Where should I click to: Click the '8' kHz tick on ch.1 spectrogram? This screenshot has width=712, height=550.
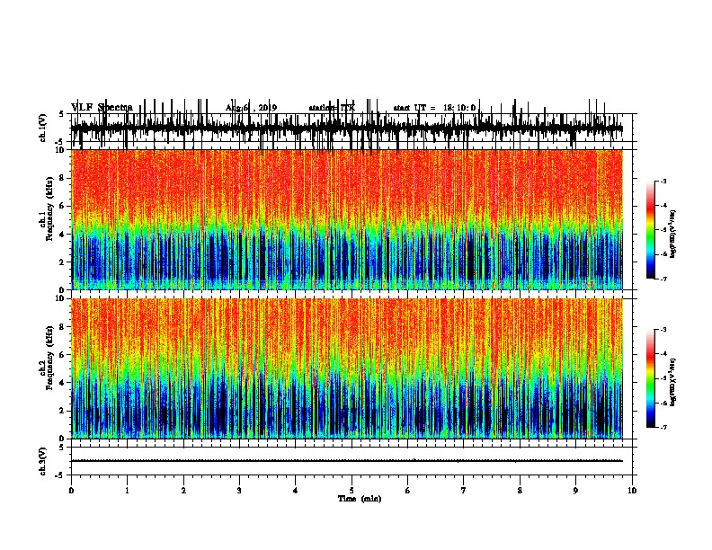63,178
